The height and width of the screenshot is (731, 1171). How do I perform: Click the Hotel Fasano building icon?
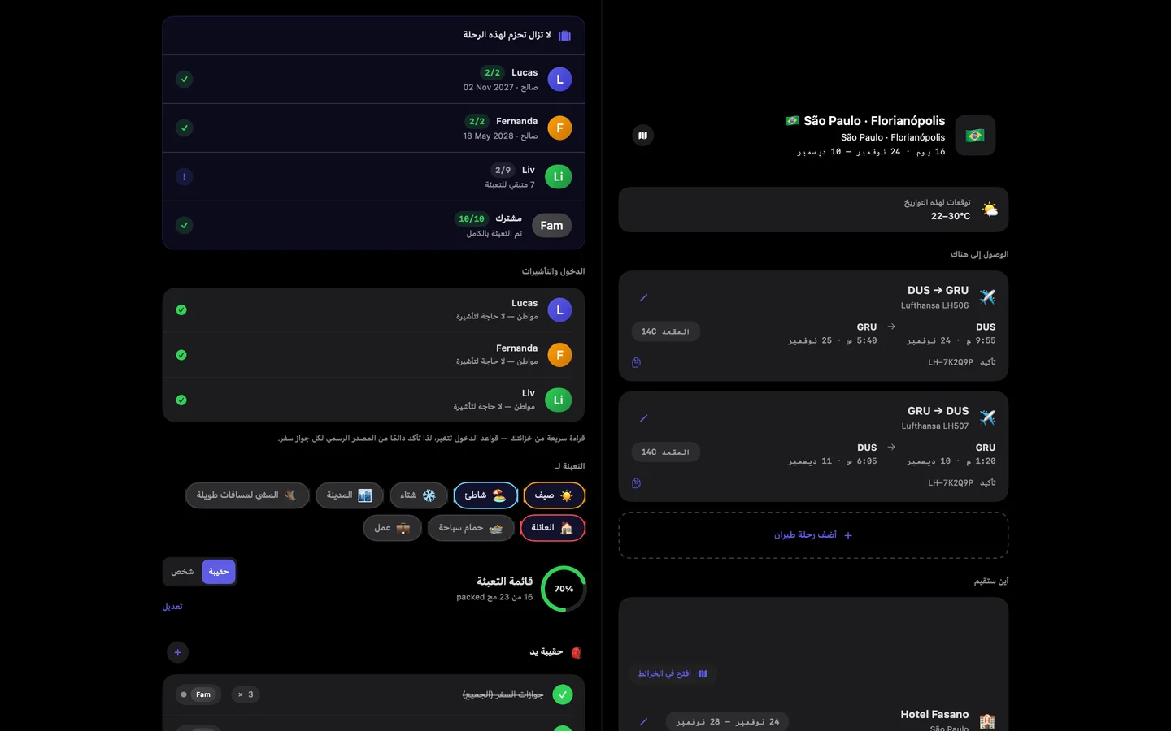pyautogui.click(x=987, y=721)
